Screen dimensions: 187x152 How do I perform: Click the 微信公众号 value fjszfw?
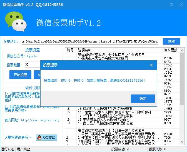coord(32,56)
